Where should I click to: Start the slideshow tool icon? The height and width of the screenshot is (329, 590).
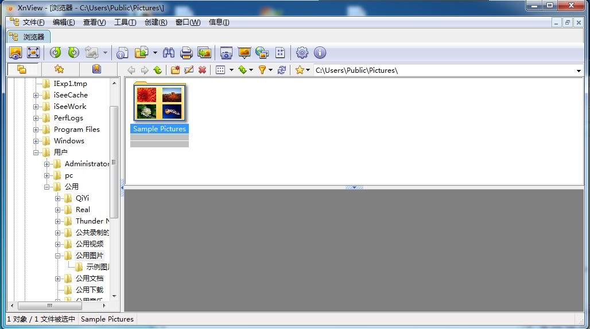pos(244,53)
